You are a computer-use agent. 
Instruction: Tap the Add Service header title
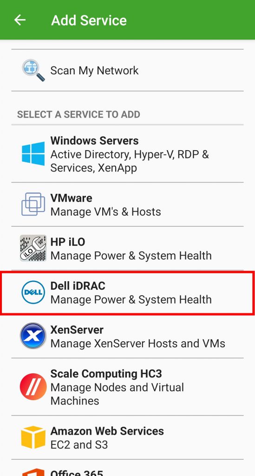89,20
